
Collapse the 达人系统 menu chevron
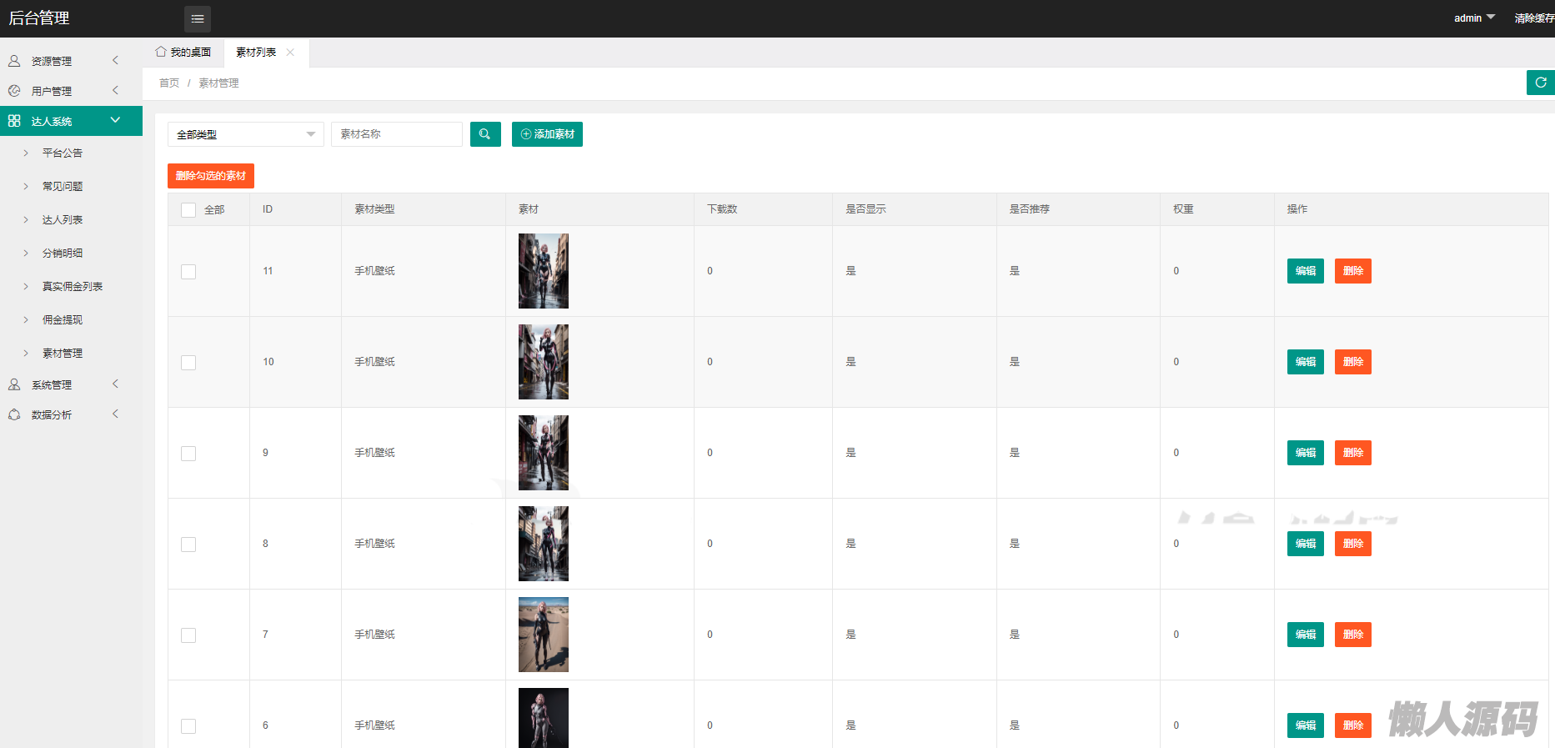point(115,121)
